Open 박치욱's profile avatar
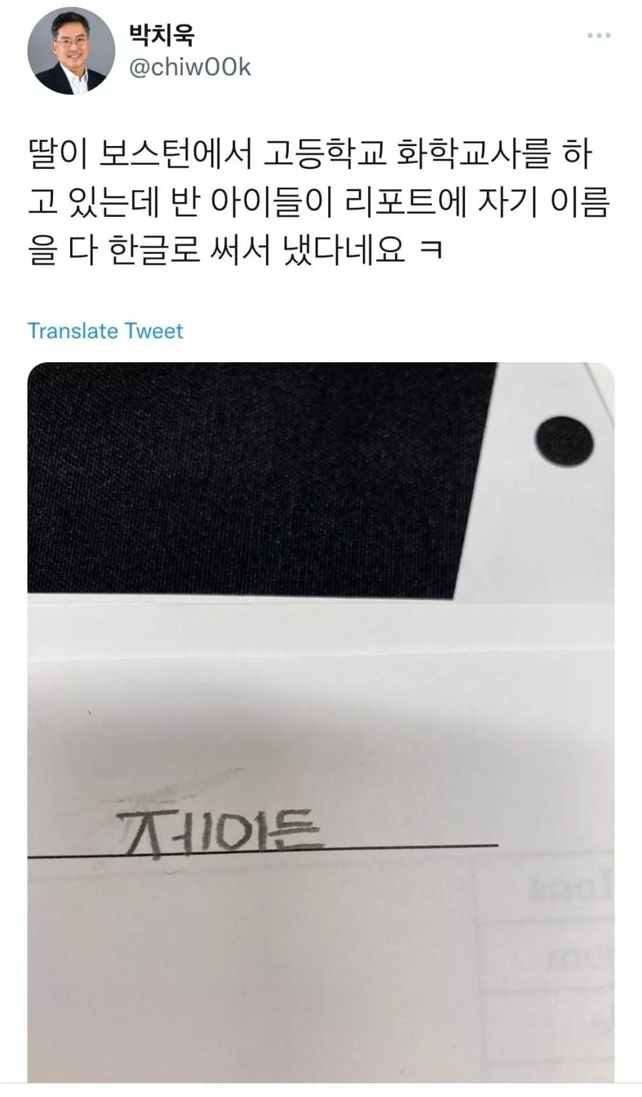The width and height of the screenshot is (642, 1097). [71, 51]
